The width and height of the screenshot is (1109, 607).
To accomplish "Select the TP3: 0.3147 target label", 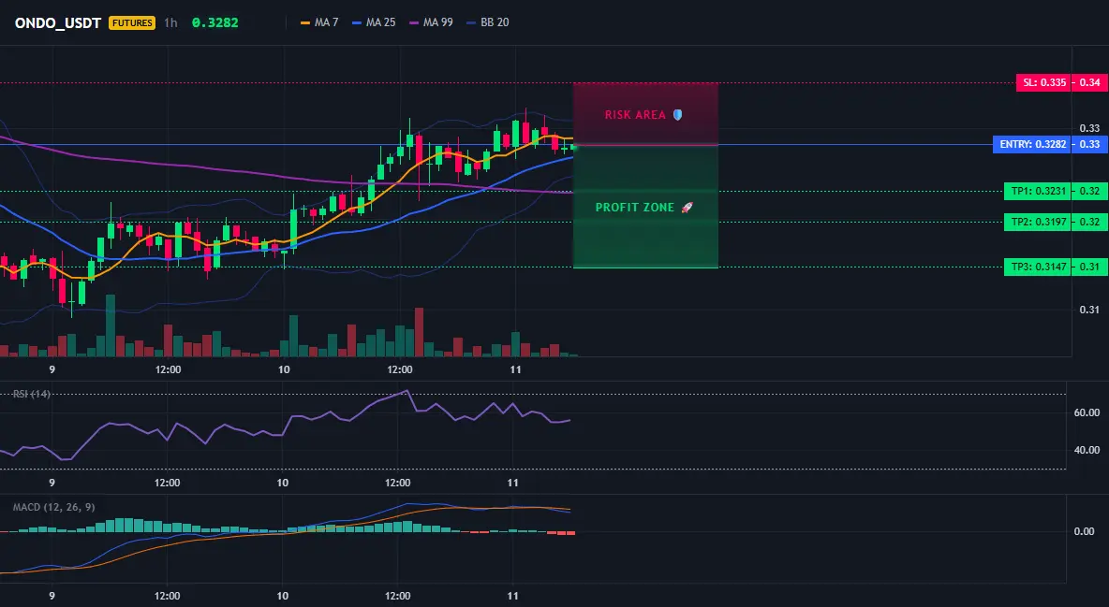I will [x=1037, y=267].
